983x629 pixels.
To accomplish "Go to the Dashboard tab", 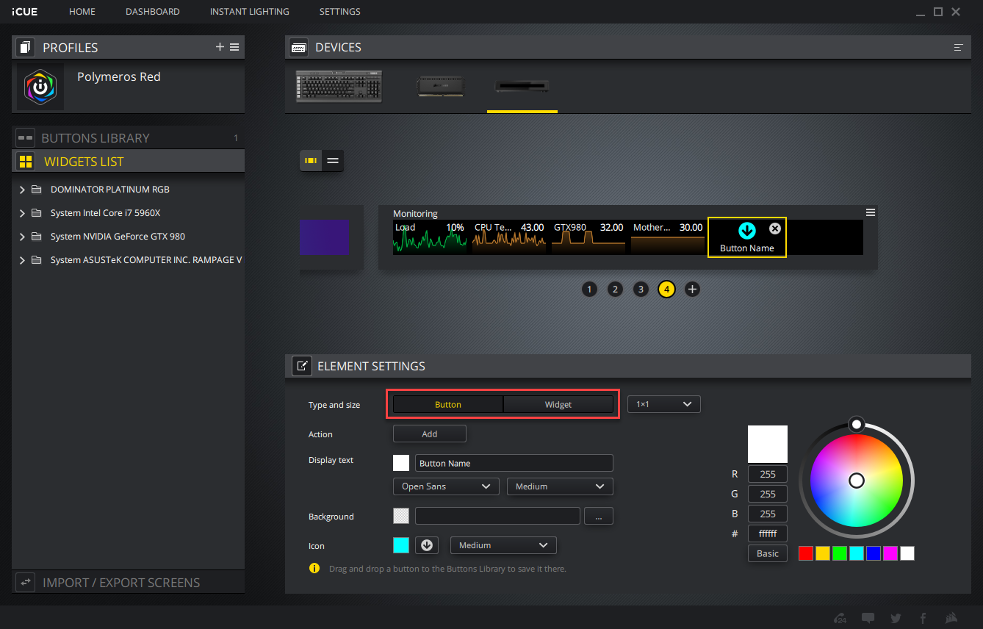I will click(x=152, y=12).
